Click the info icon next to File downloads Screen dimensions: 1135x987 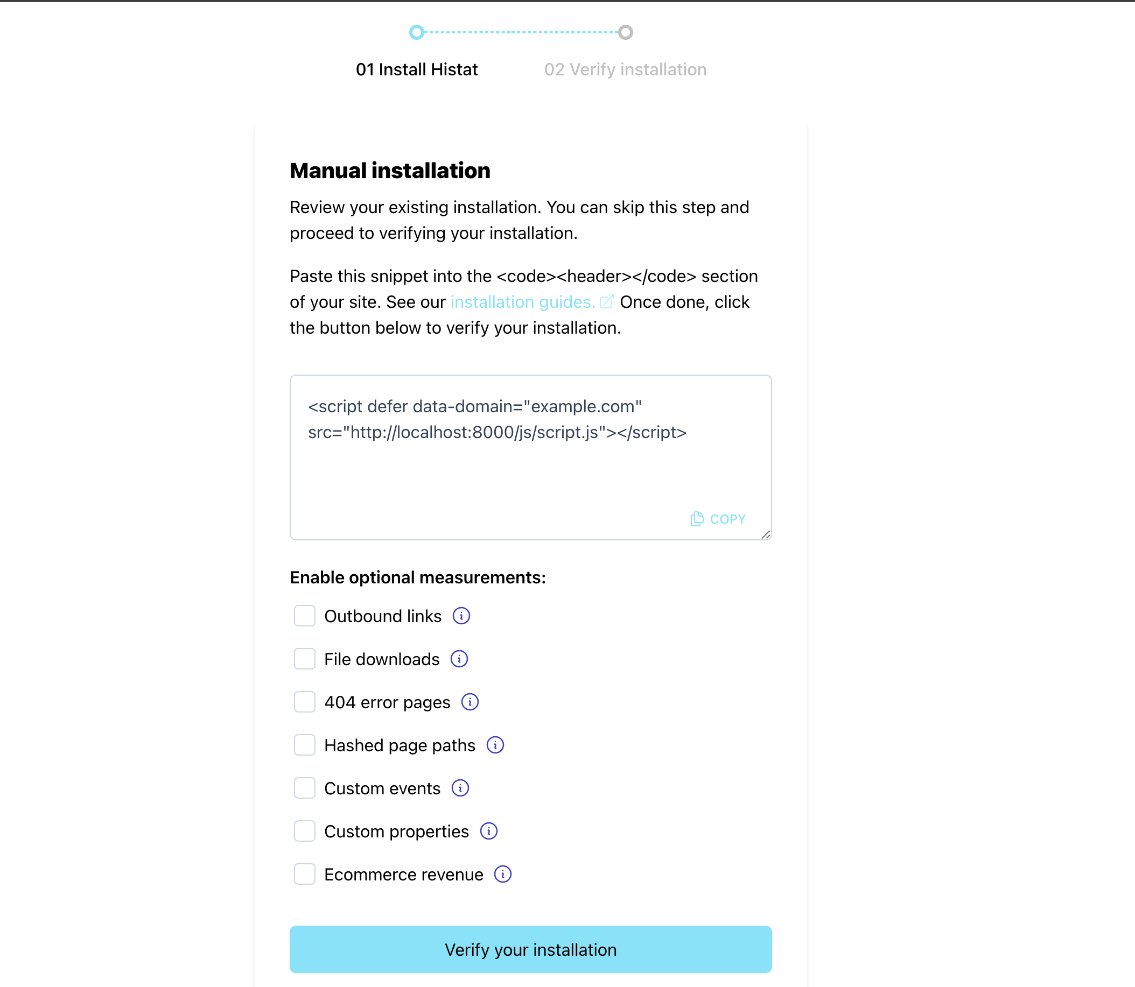(459, 660)
